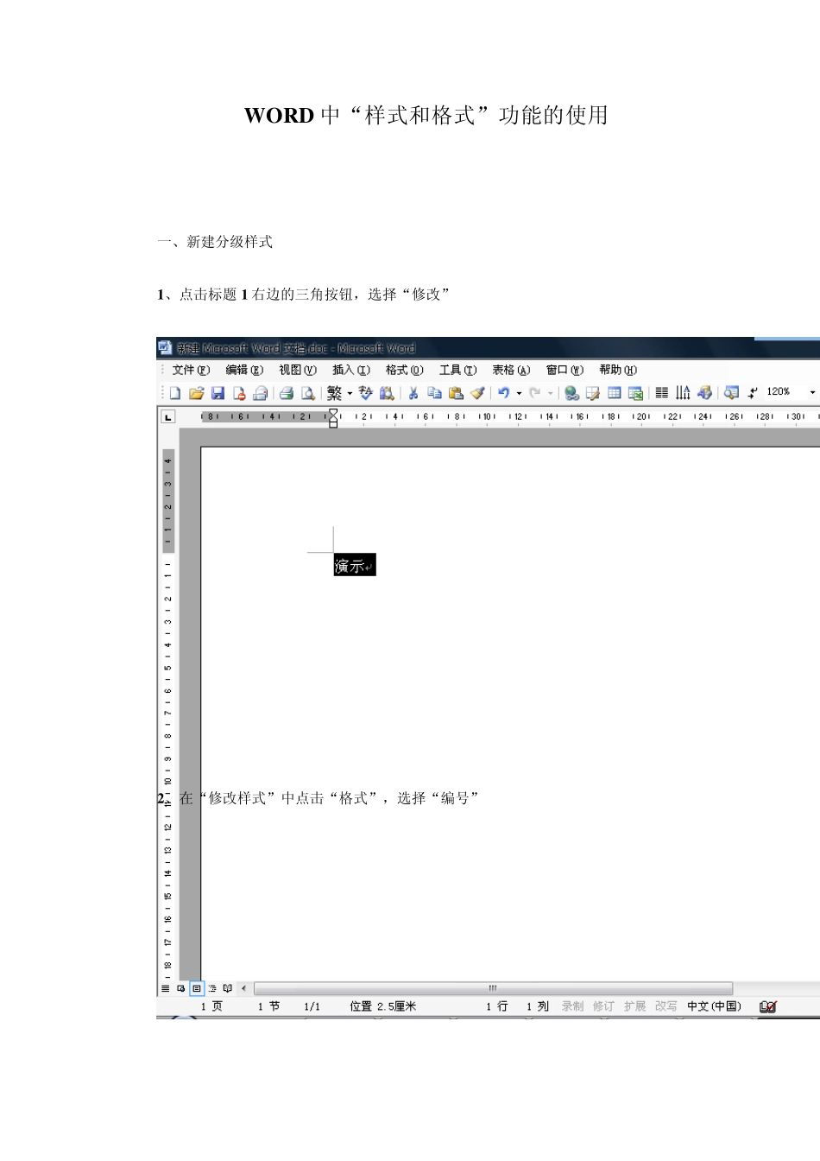
Task: Click inside the zoom 120% box
Action: pyautogui.click(x=784, y=392)
